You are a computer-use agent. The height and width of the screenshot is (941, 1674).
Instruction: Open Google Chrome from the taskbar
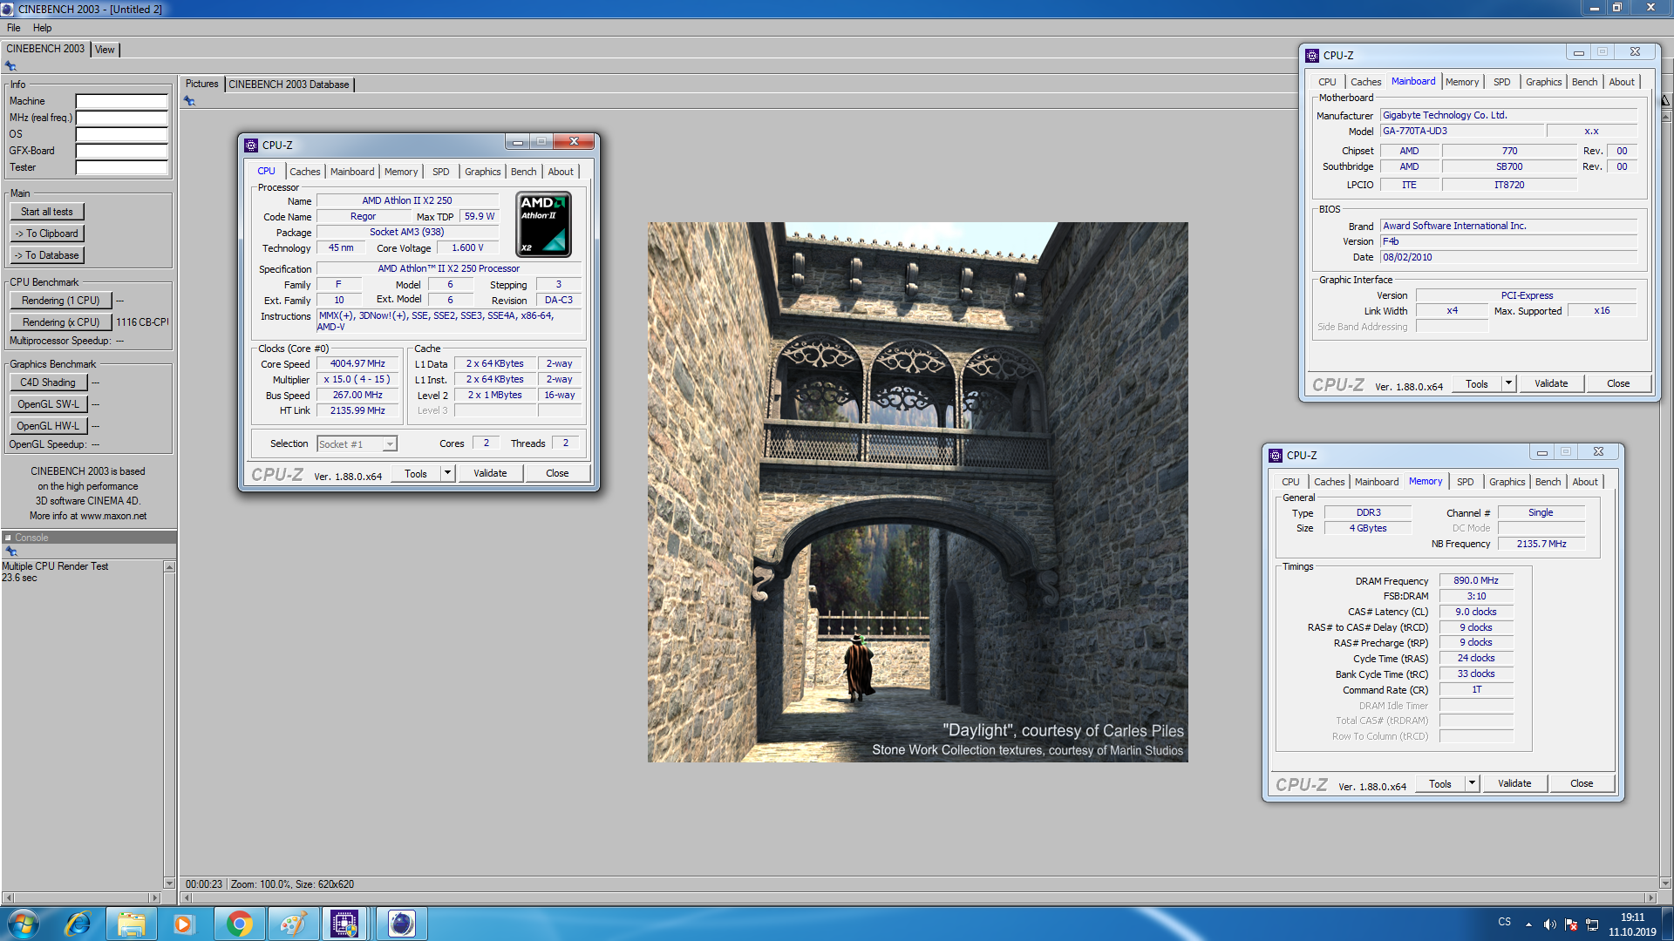pos(239,924)
